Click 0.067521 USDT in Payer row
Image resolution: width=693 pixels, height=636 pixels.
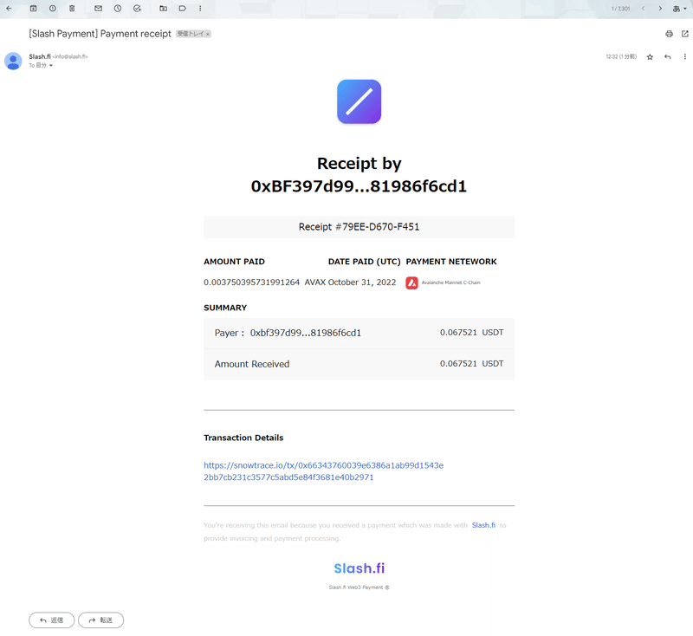[471, 333]
